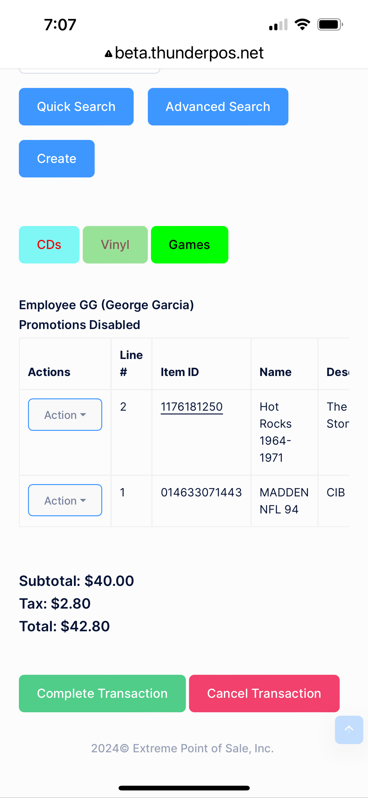Click the Create button
This screenshot has width=368, height=798.
[x=57, y=159]
